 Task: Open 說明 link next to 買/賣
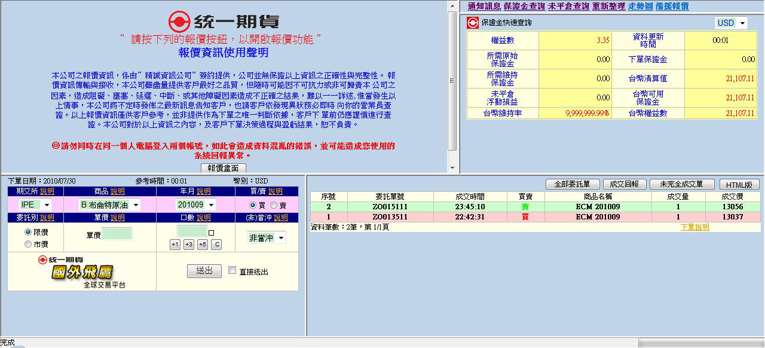point(276,191)
